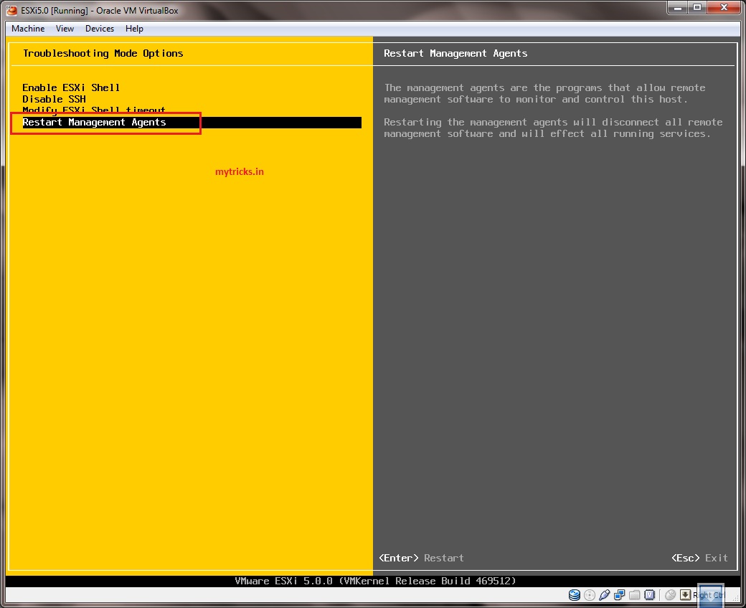This screenshot has width=746, height=608.
Task: Click the Troubleshooting Mode Options heading
Action: pos(103,53)
